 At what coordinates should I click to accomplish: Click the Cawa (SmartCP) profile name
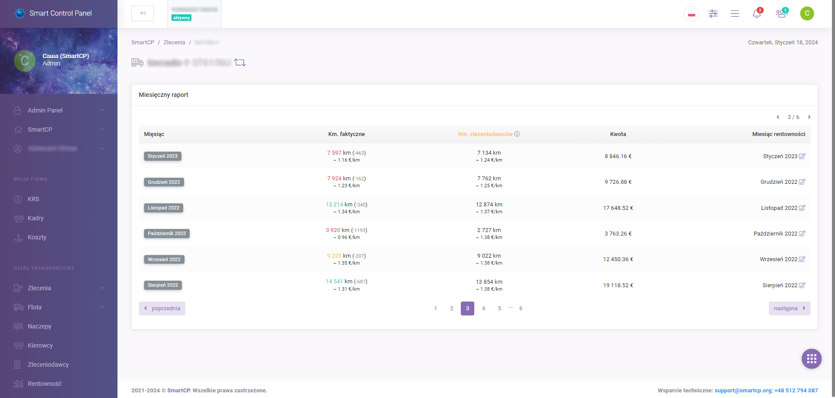point(66,56)
